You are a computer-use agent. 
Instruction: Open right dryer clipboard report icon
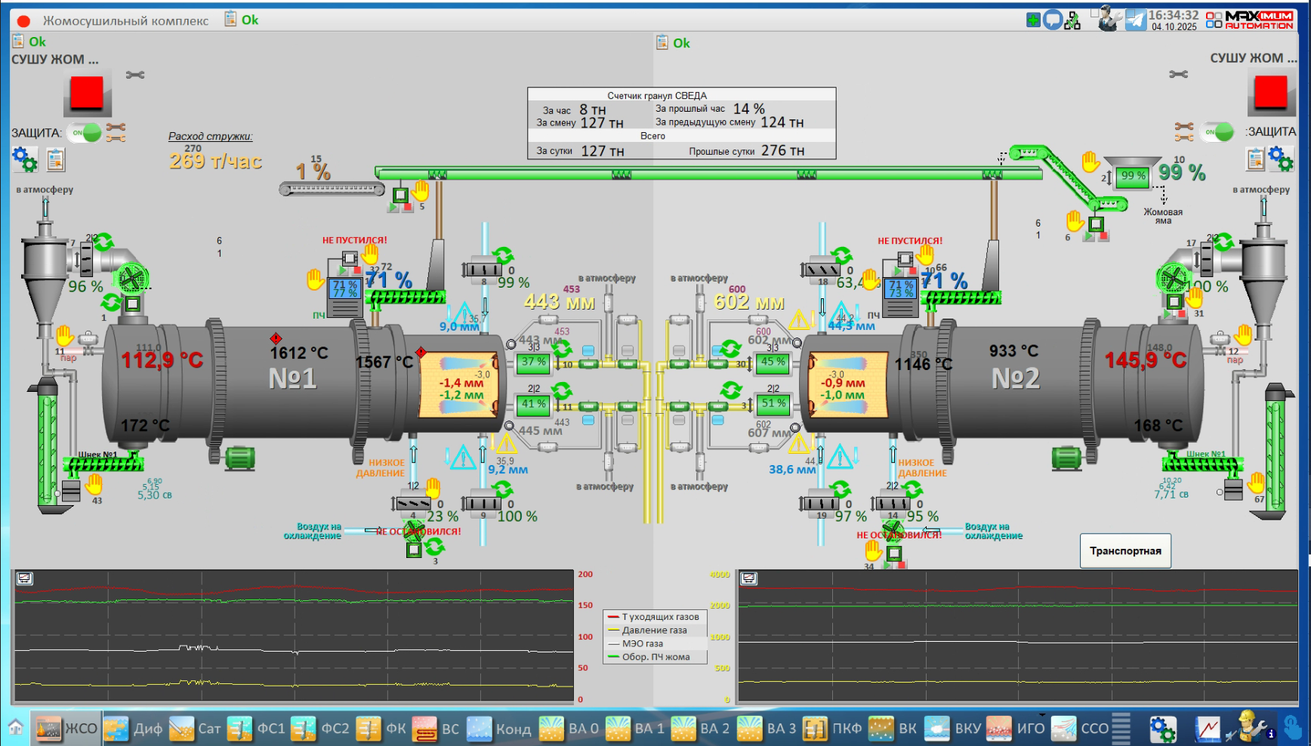[x=1255, y=159]
